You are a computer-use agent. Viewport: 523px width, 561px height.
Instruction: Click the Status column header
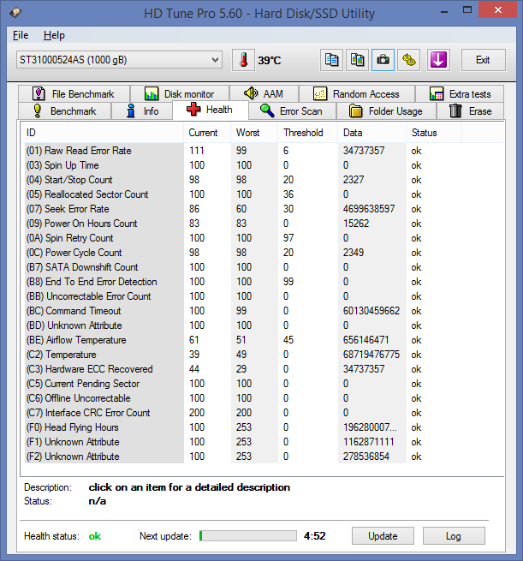(x=434, y=133)
